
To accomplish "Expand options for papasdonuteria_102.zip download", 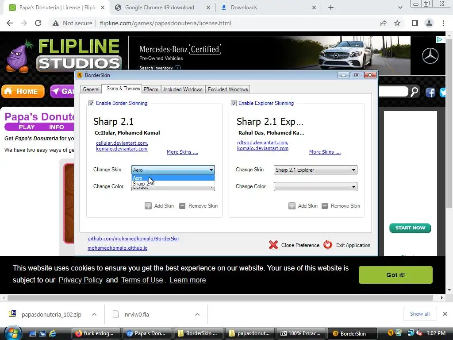I will point(94,314).
